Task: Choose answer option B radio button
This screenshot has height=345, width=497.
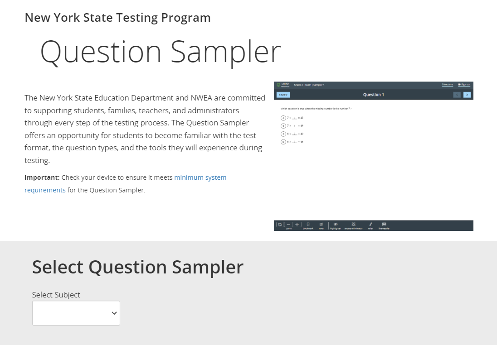Action: 283,125
